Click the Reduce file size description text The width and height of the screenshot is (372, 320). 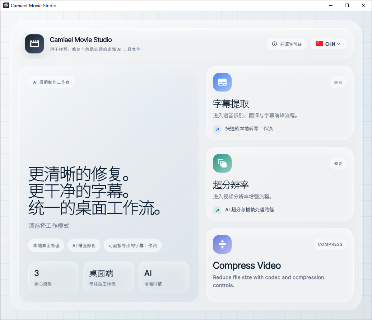[x=268, y=281]
